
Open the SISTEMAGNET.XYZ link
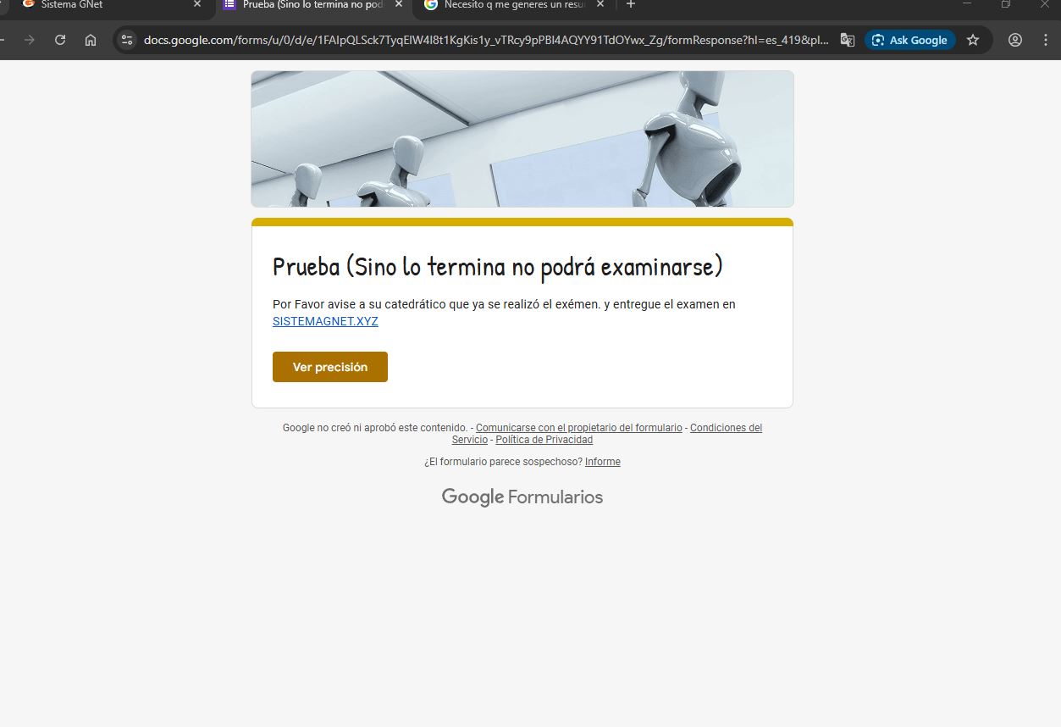point(325,321)
